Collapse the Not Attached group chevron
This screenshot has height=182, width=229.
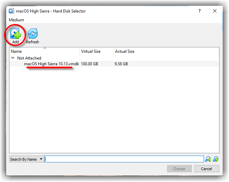tap(13, 58)
